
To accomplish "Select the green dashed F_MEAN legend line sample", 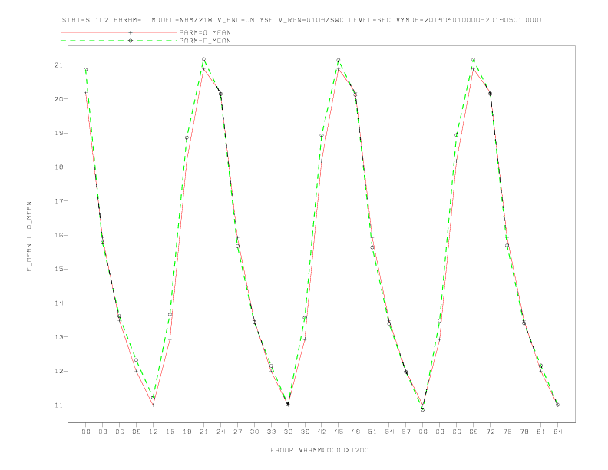I will [x=119, y=41].
